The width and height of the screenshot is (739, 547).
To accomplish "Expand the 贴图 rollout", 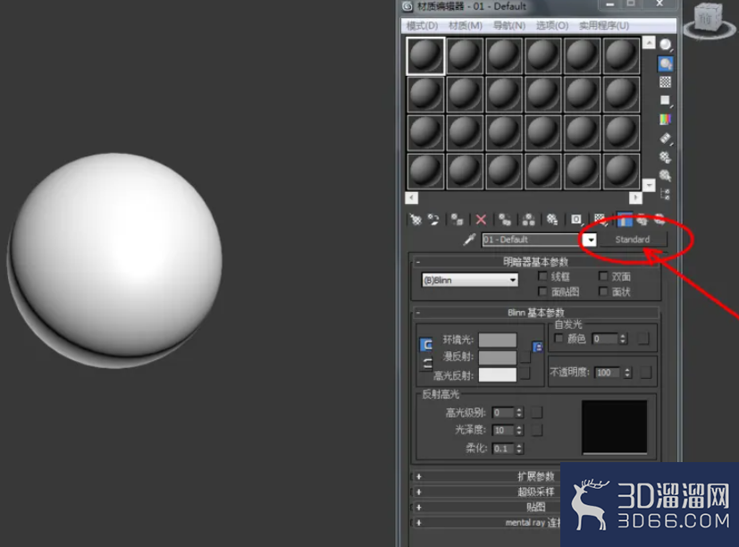I will [x=487, y=508].
